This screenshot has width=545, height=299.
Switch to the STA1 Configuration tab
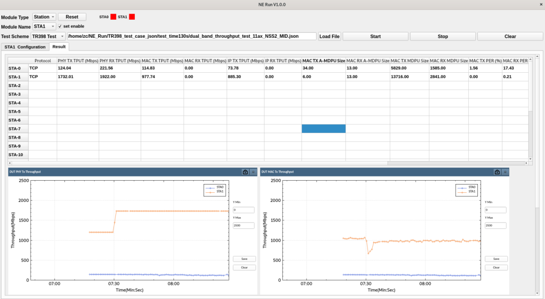point(25,47)
